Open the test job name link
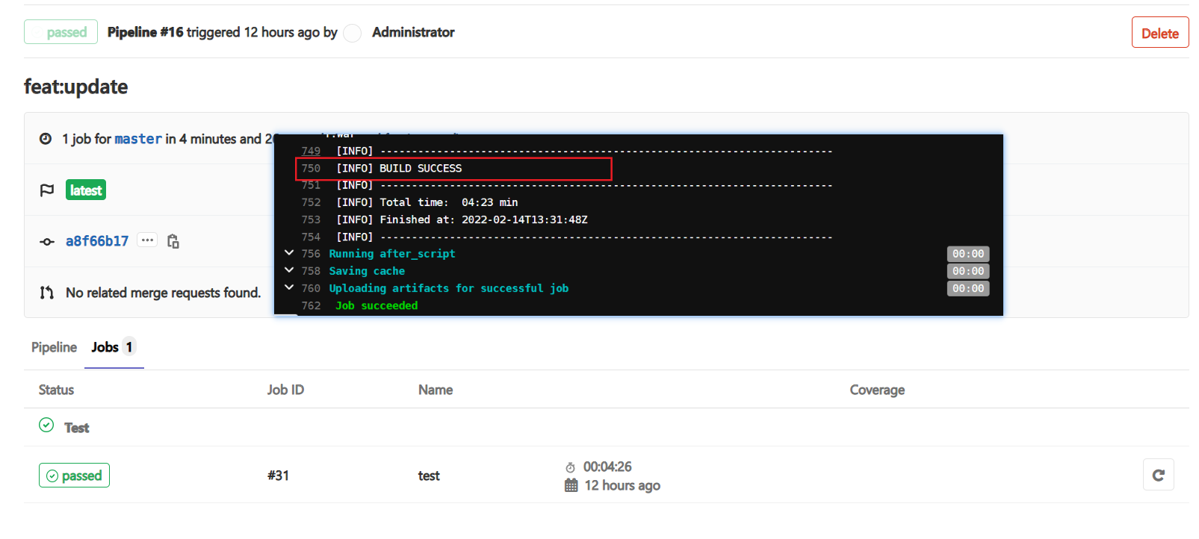This screenshot has width=1199, height=539. click(429, 476)
